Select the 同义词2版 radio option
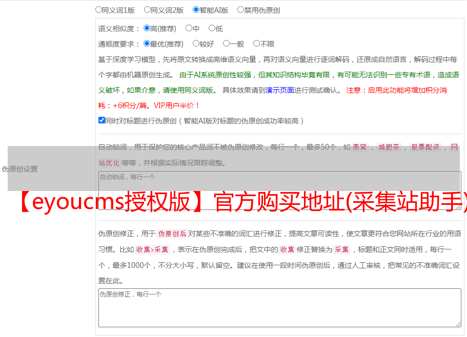This screenshot has width=467, height=337. point(147,10)
